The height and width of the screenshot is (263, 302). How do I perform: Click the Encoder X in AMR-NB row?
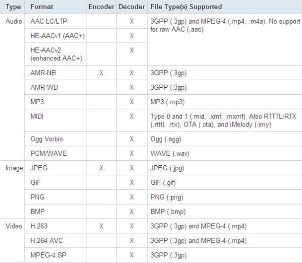(101, 73)
